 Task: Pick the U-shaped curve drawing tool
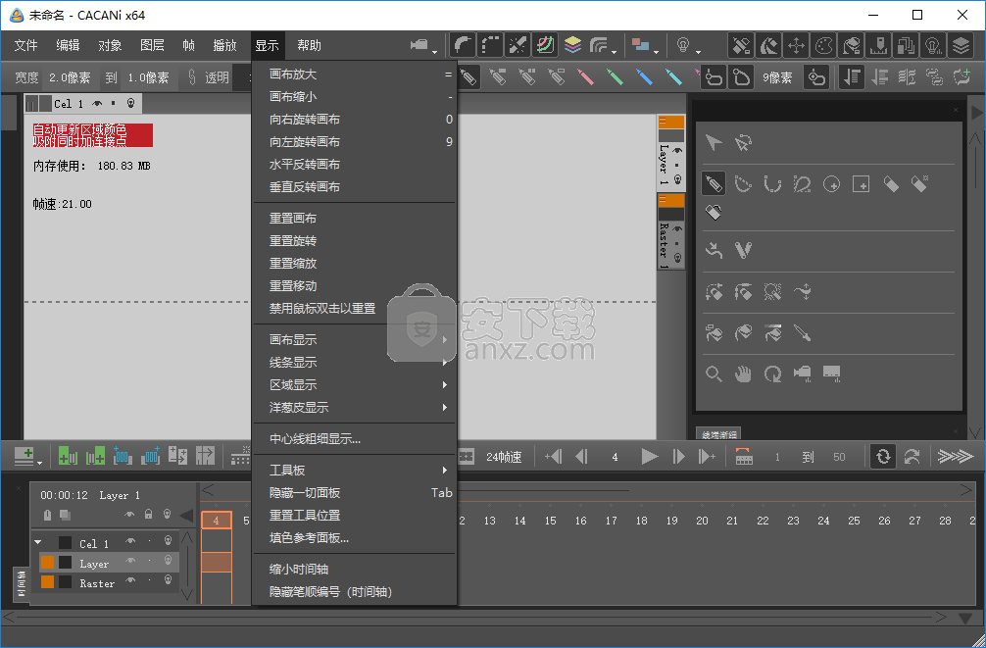pos(772,183)
